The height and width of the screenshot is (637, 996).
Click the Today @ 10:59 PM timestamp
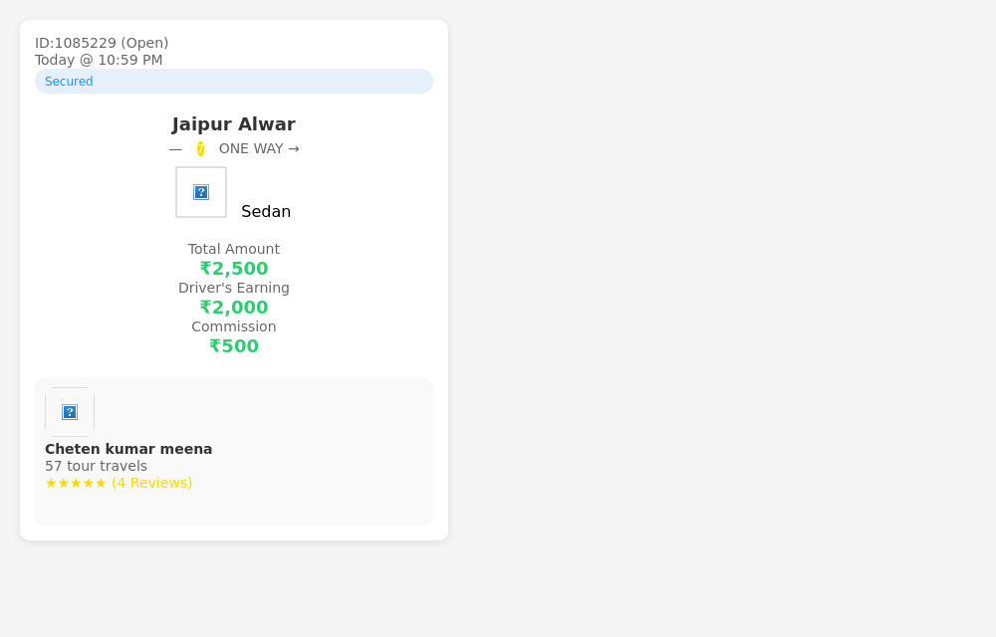pyautogui.click(x=99, y=60)
